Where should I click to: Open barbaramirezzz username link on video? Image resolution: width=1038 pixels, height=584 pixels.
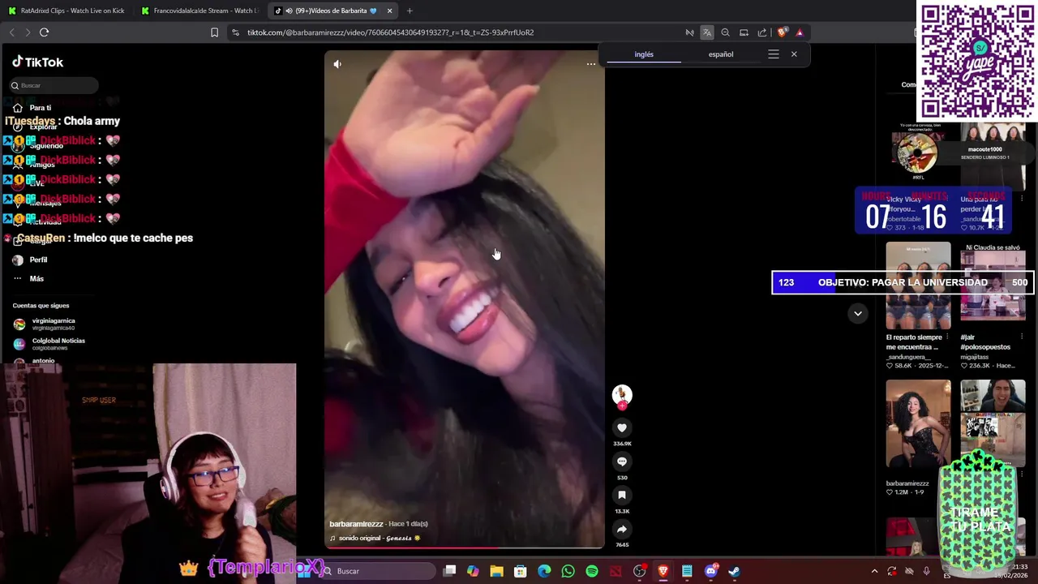356,524
